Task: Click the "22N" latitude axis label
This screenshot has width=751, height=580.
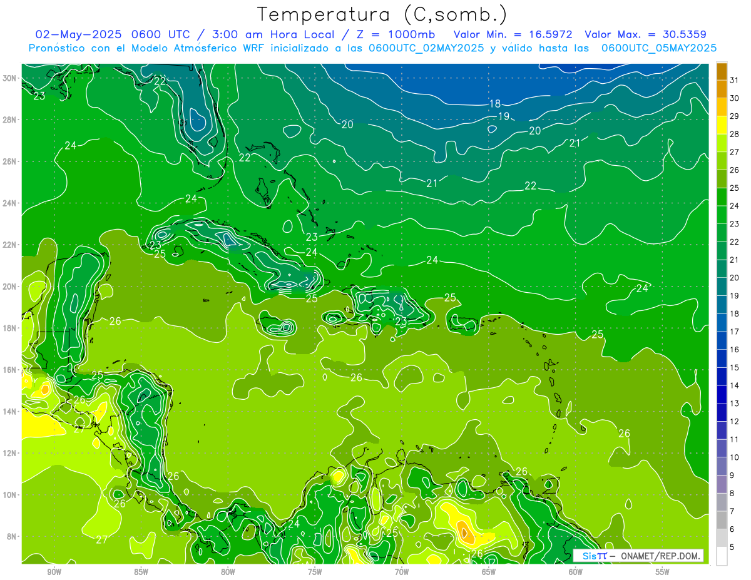Action: coord(10,245)
